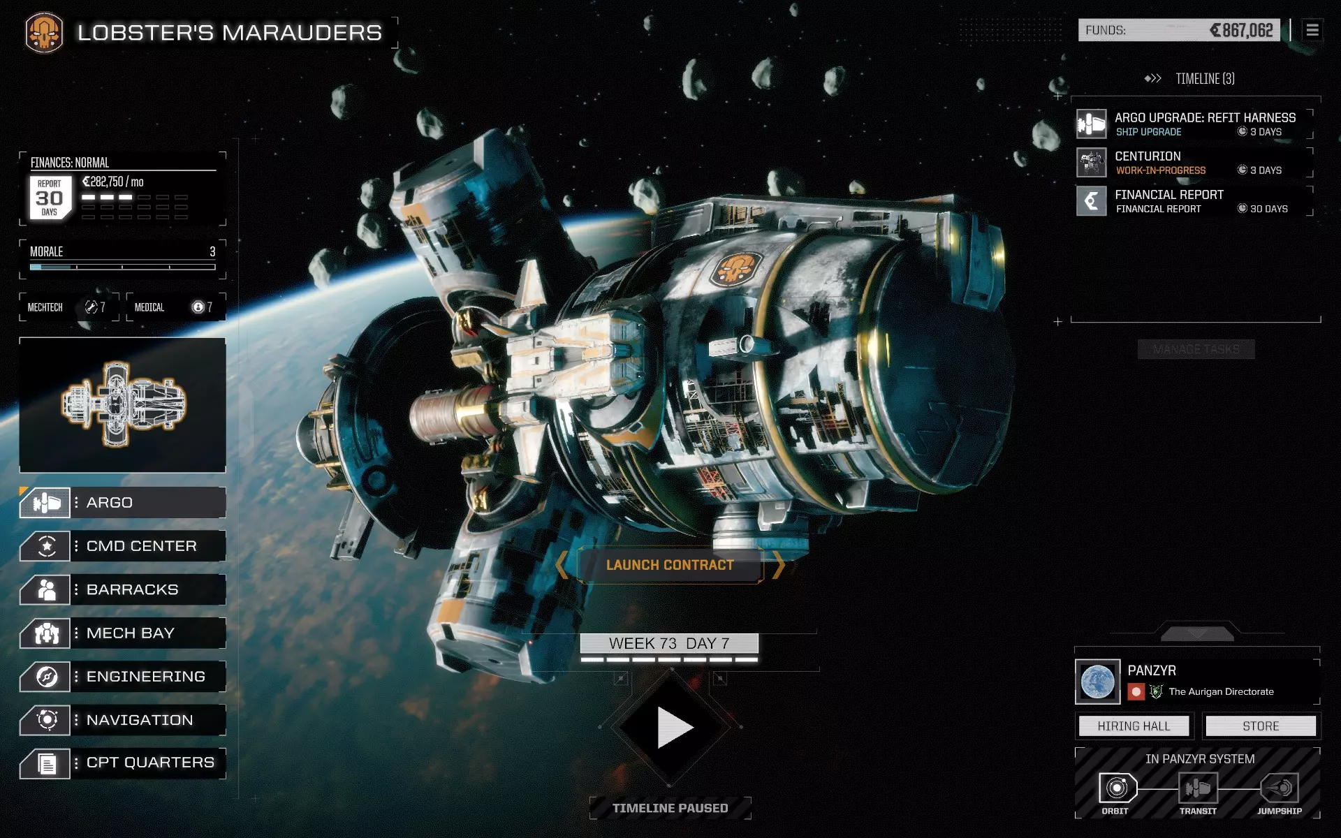Click the Medical points label
The width and height of the screenshot is (1341, 838).
(149, 307)
